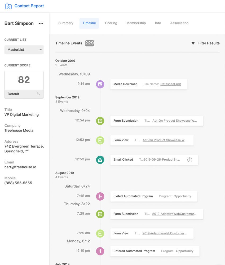The height and width of the screenshot is (265, 225).
Task: Click the purple Media Download event icon
Action: 100,84
